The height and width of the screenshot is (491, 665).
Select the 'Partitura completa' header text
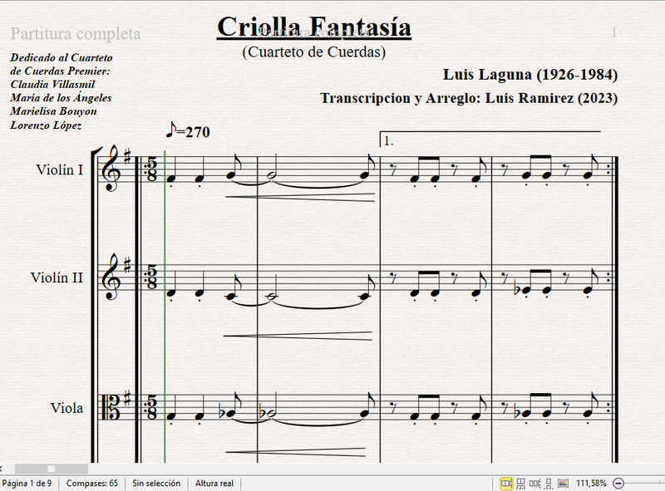pyautogui.click(x=76, y=34)
